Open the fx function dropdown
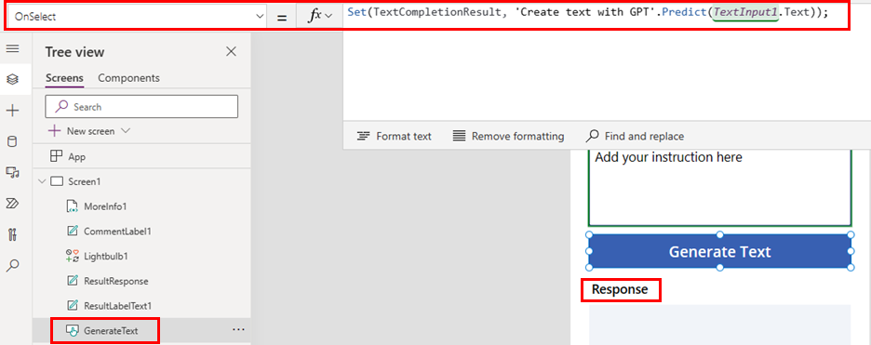 tap(320, 17)
